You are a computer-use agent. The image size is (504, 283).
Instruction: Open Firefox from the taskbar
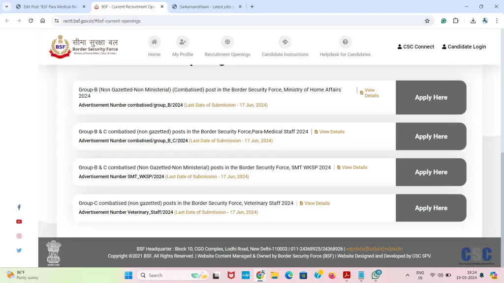click(x=332, y=275)
